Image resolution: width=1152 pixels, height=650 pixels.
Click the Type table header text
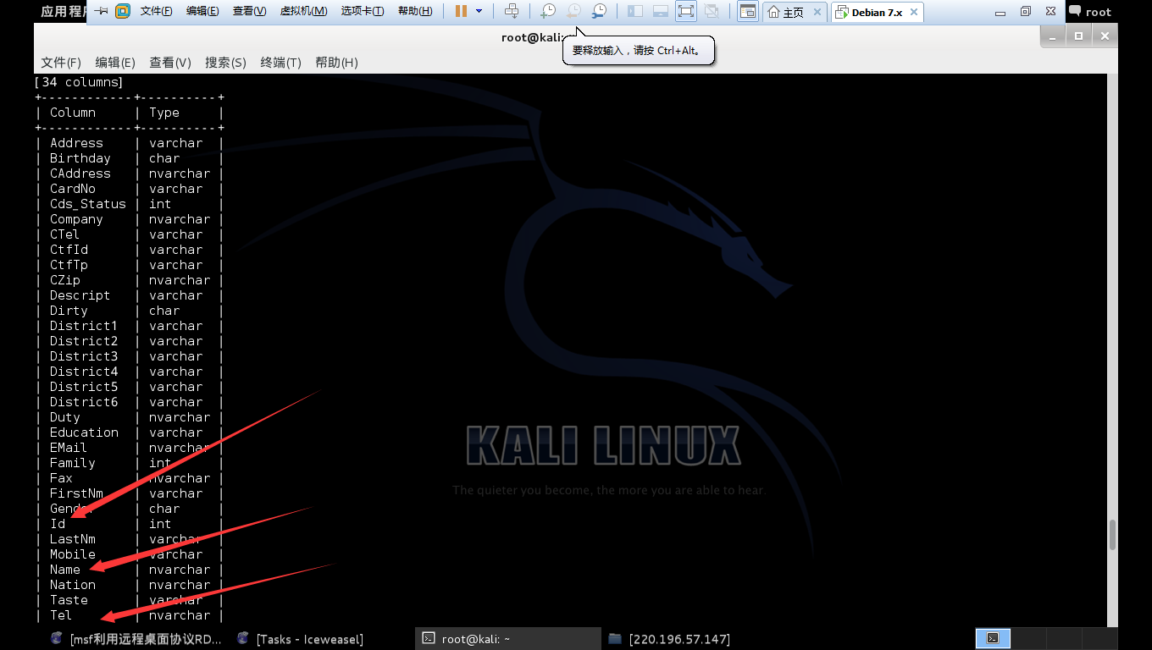[x=164, y=113]
